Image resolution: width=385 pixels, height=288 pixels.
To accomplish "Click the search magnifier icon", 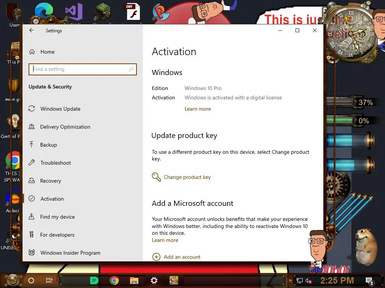I will (131, 69).
